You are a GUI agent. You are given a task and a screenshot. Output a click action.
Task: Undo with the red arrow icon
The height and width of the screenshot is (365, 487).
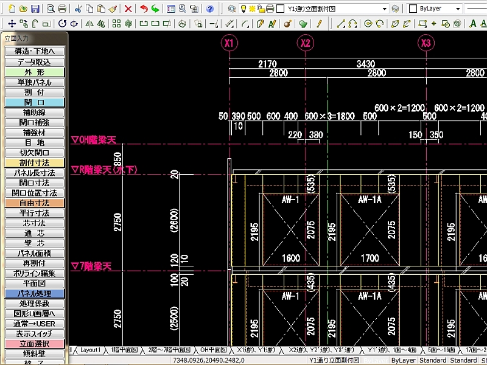pos(144,9)
